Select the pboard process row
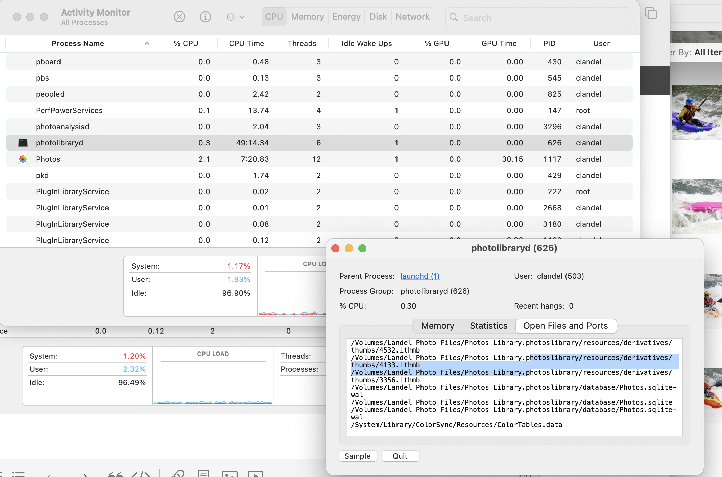The height and width of the screenshot is (477, 722). 319,62
